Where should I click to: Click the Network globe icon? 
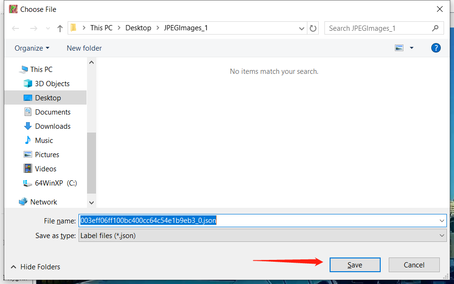tap(23, 202)
